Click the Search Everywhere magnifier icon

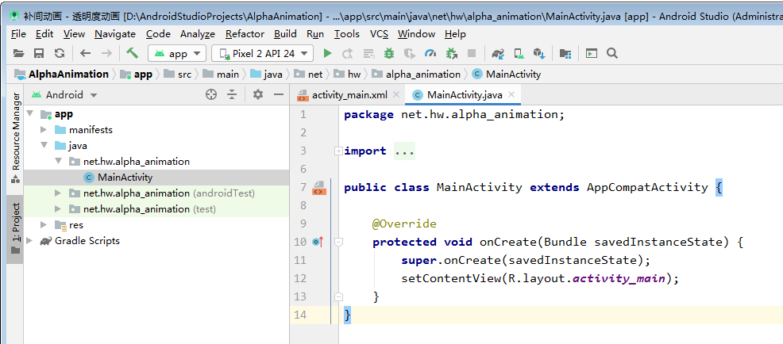point(612,53)
